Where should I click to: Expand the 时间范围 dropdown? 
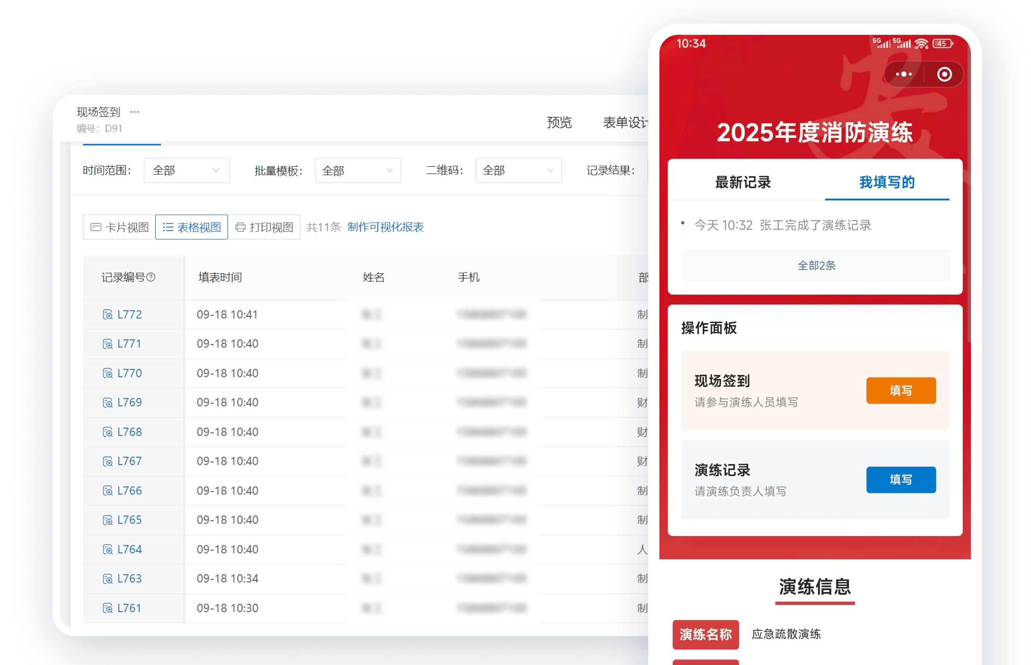point(186,170)
